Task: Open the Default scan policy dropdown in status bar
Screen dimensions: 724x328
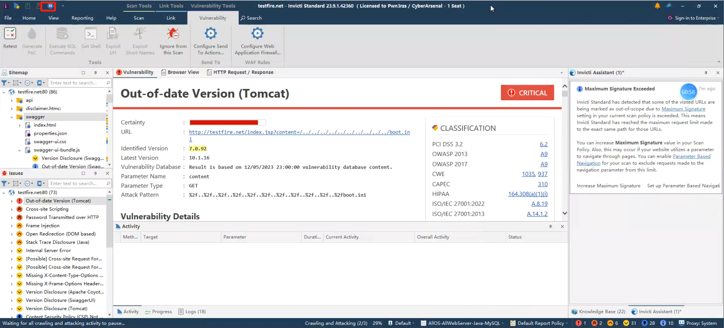Action: tap(402, 323)
